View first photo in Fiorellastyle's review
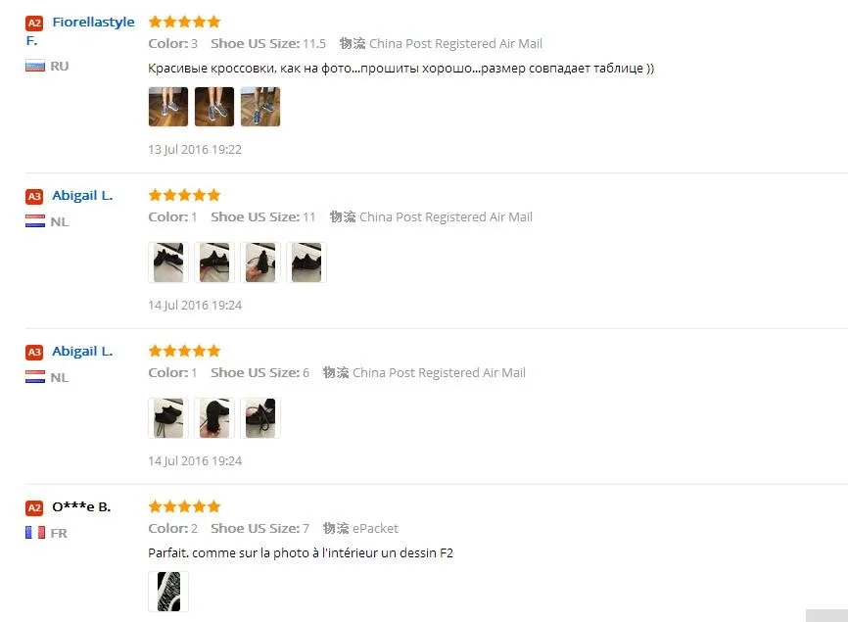This screenshot has height=622, width=848. coord(168,107)
